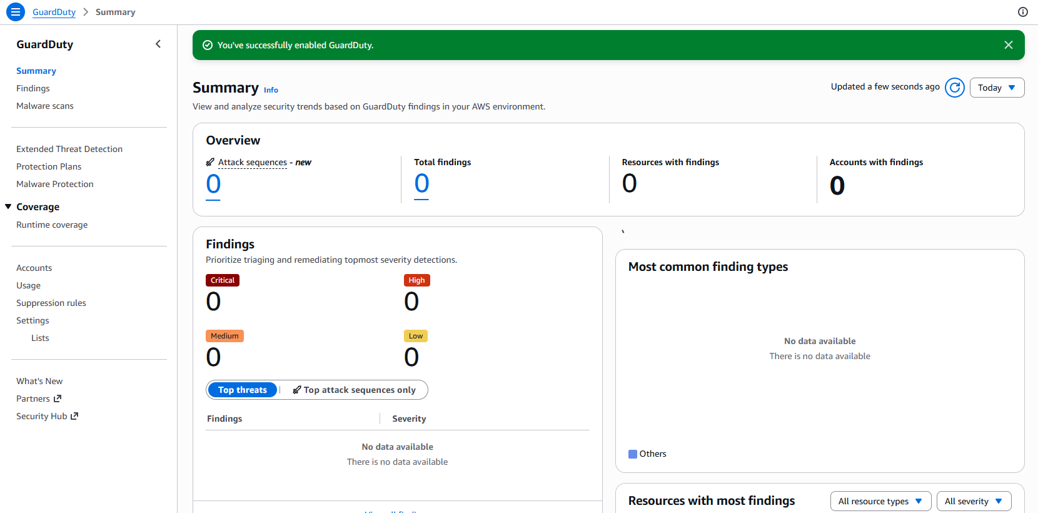Screen dimensions: 1038x513
Task: Click 'Updated a few seconds ago' text
Action: (885, 86)
